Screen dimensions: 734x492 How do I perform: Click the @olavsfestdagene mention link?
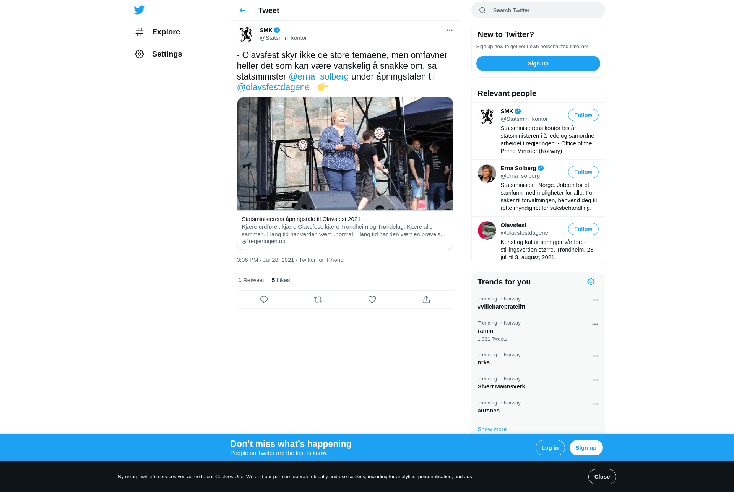coord(273,87)
